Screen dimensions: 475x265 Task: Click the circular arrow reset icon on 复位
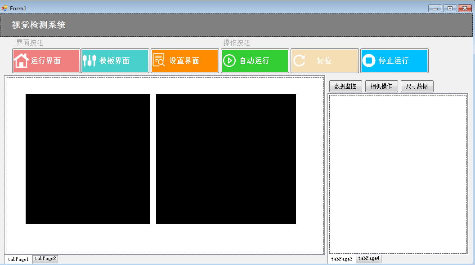point(299,61)
